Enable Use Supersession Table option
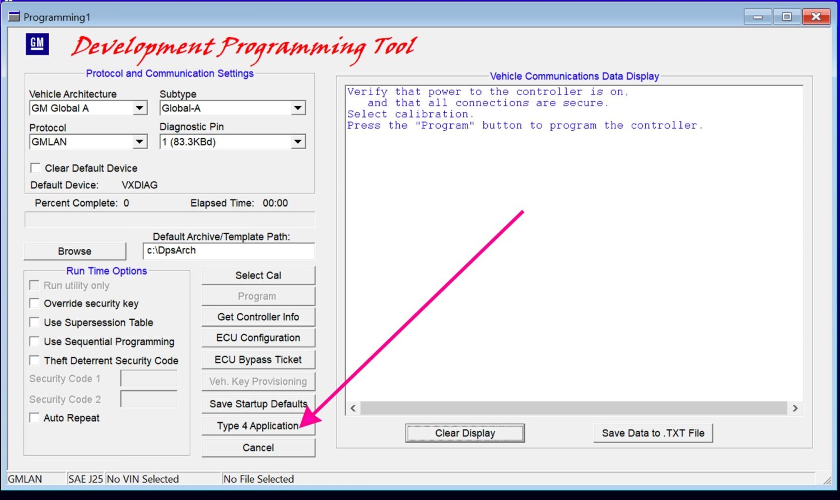The width and height of the screenshot is (840, 500). tap(34, 322)
